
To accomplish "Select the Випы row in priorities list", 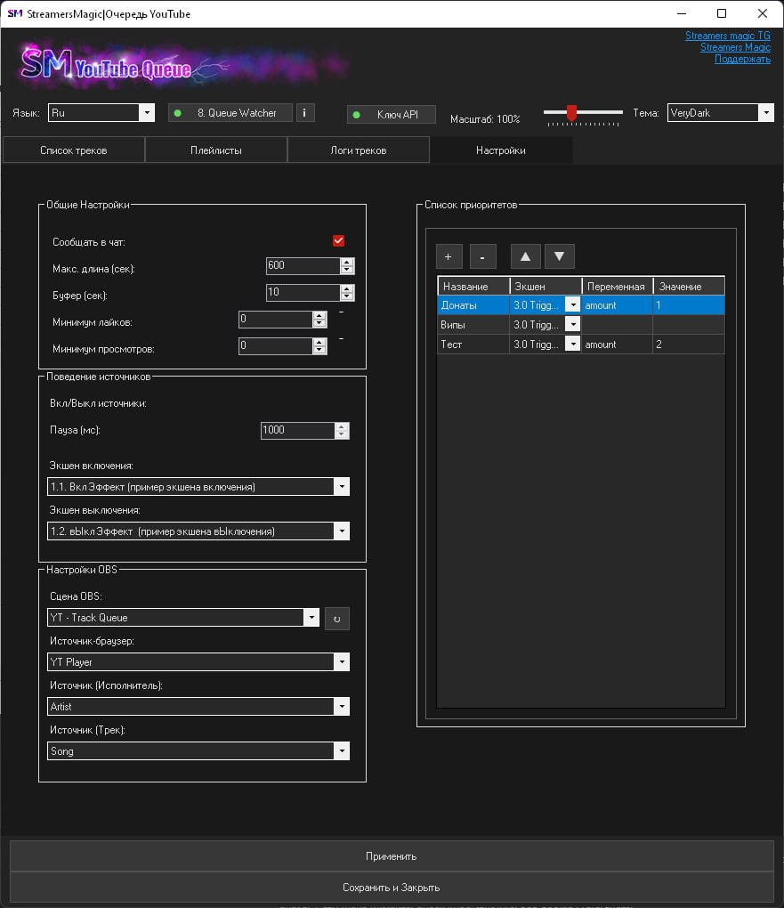I will [473, 325].
